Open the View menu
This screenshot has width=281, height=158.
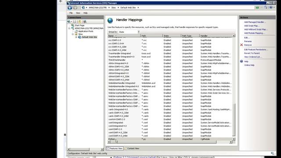(x=78, y=13)
